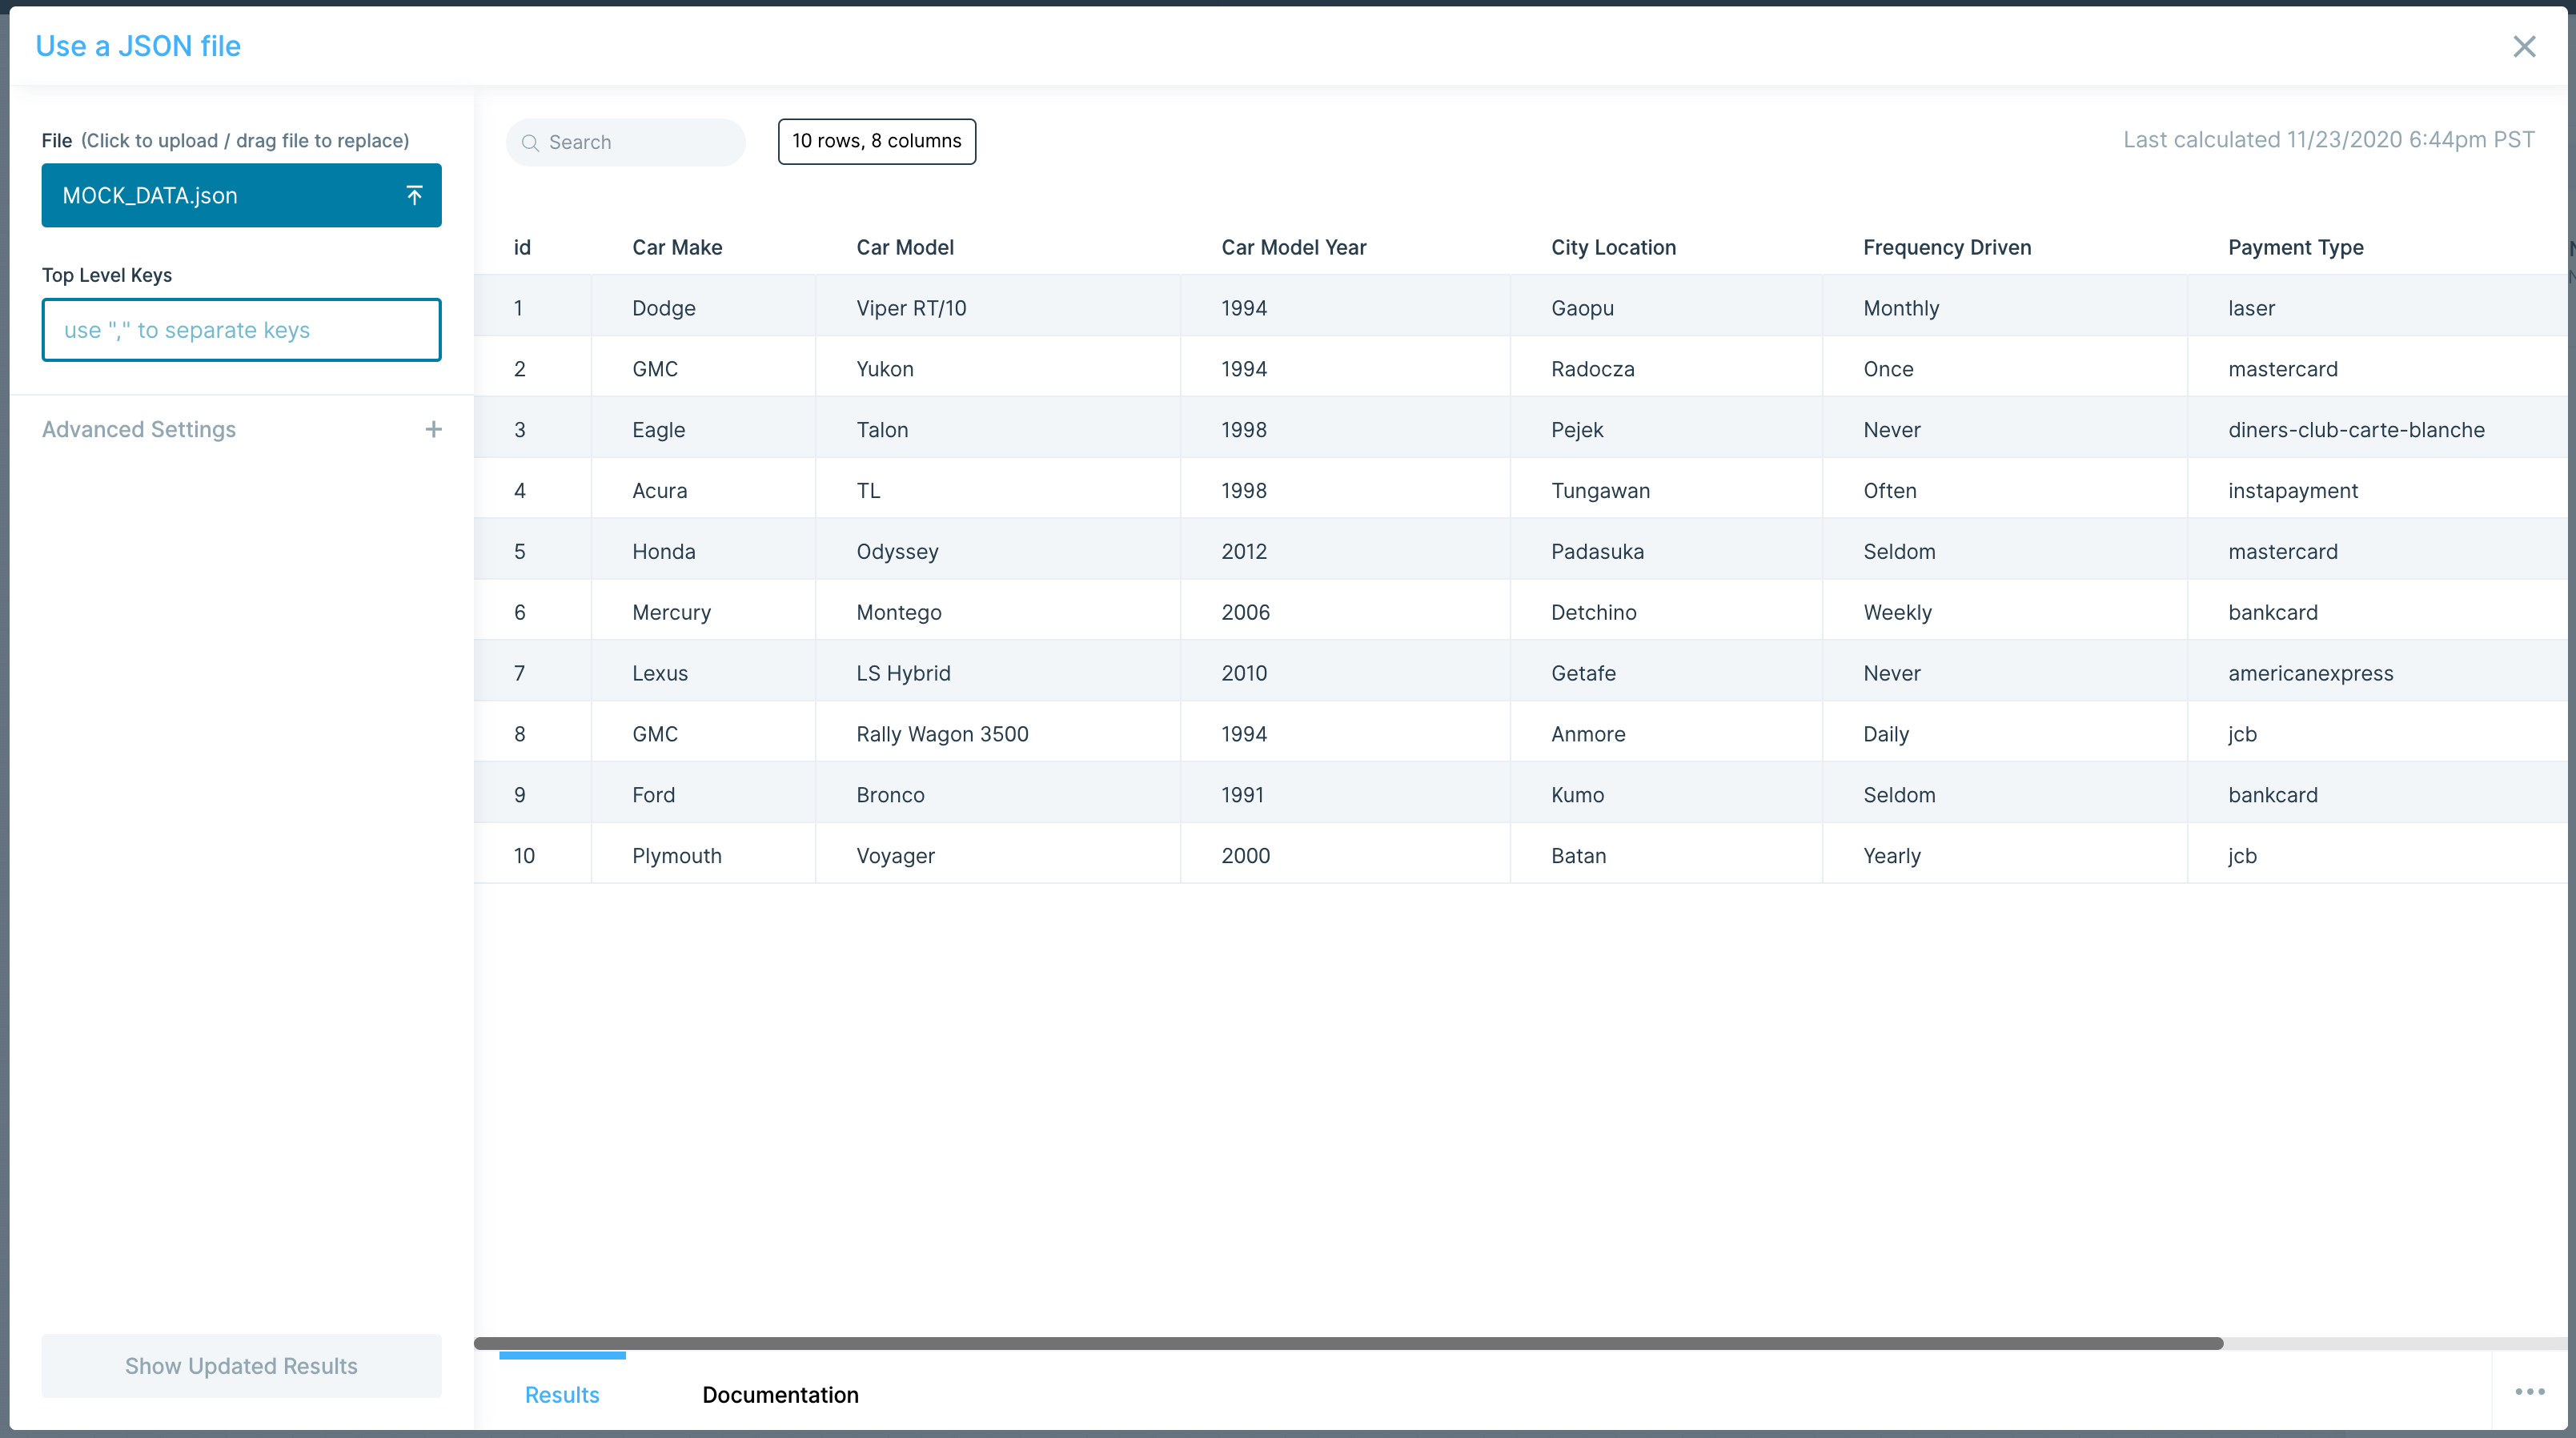Select the Montego cell

pos(997,612)
